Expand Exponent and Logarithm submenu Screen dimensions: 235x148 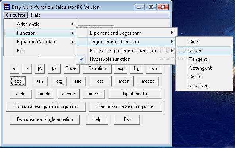pyautogui.click(x=127, y=33)
